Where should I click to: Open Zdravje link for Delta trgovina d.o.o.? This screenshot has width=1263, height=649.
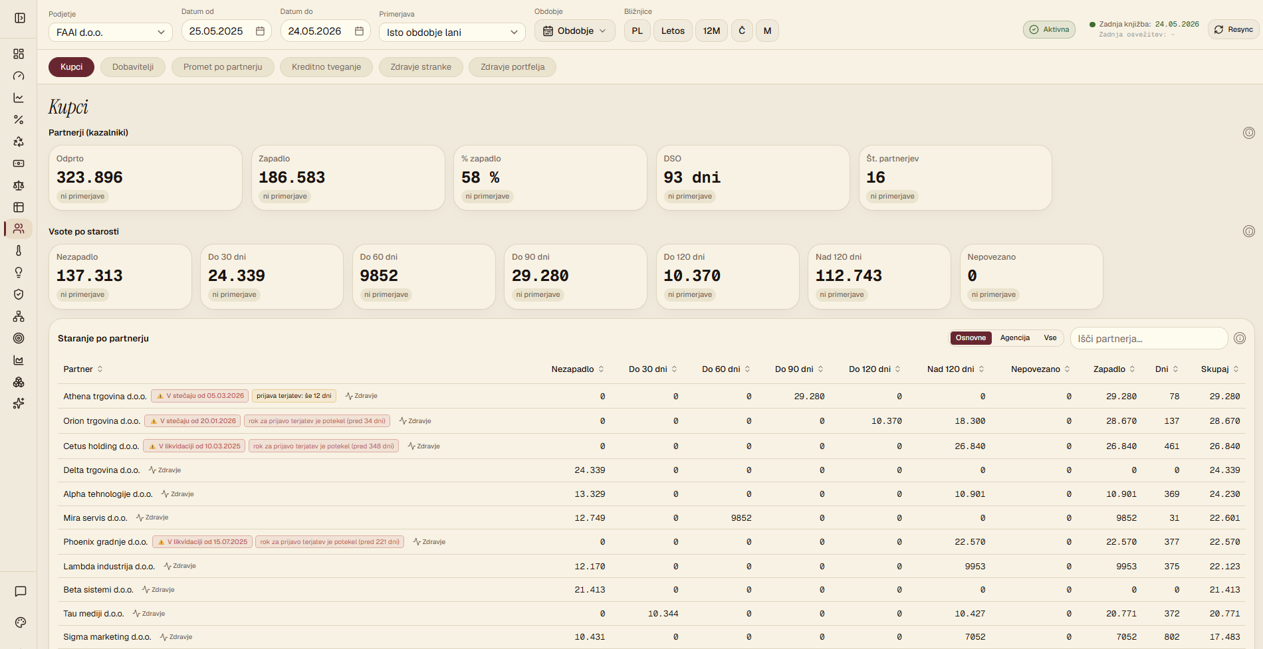tap(165, 470)
